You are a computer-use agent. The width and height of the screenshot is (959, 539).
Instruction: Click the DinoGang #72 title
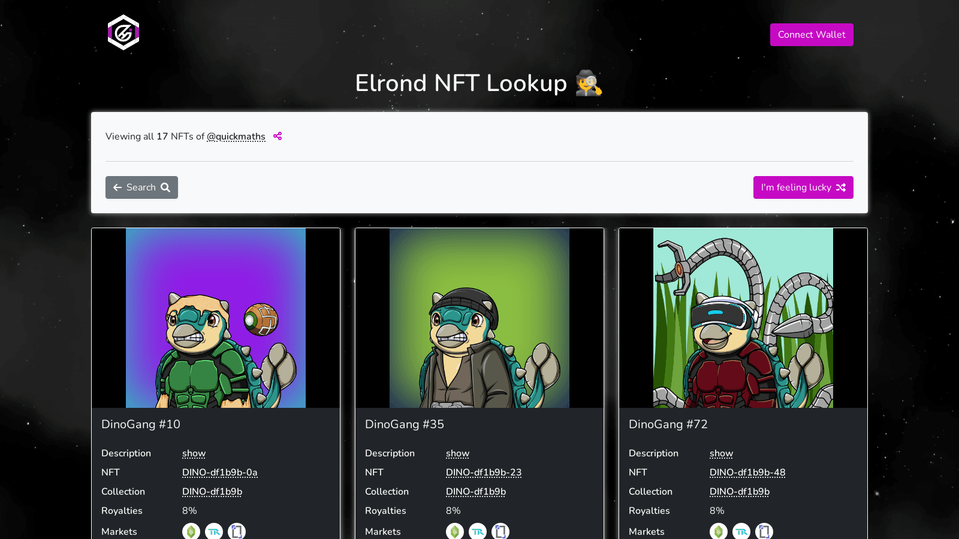pos(668,424)
